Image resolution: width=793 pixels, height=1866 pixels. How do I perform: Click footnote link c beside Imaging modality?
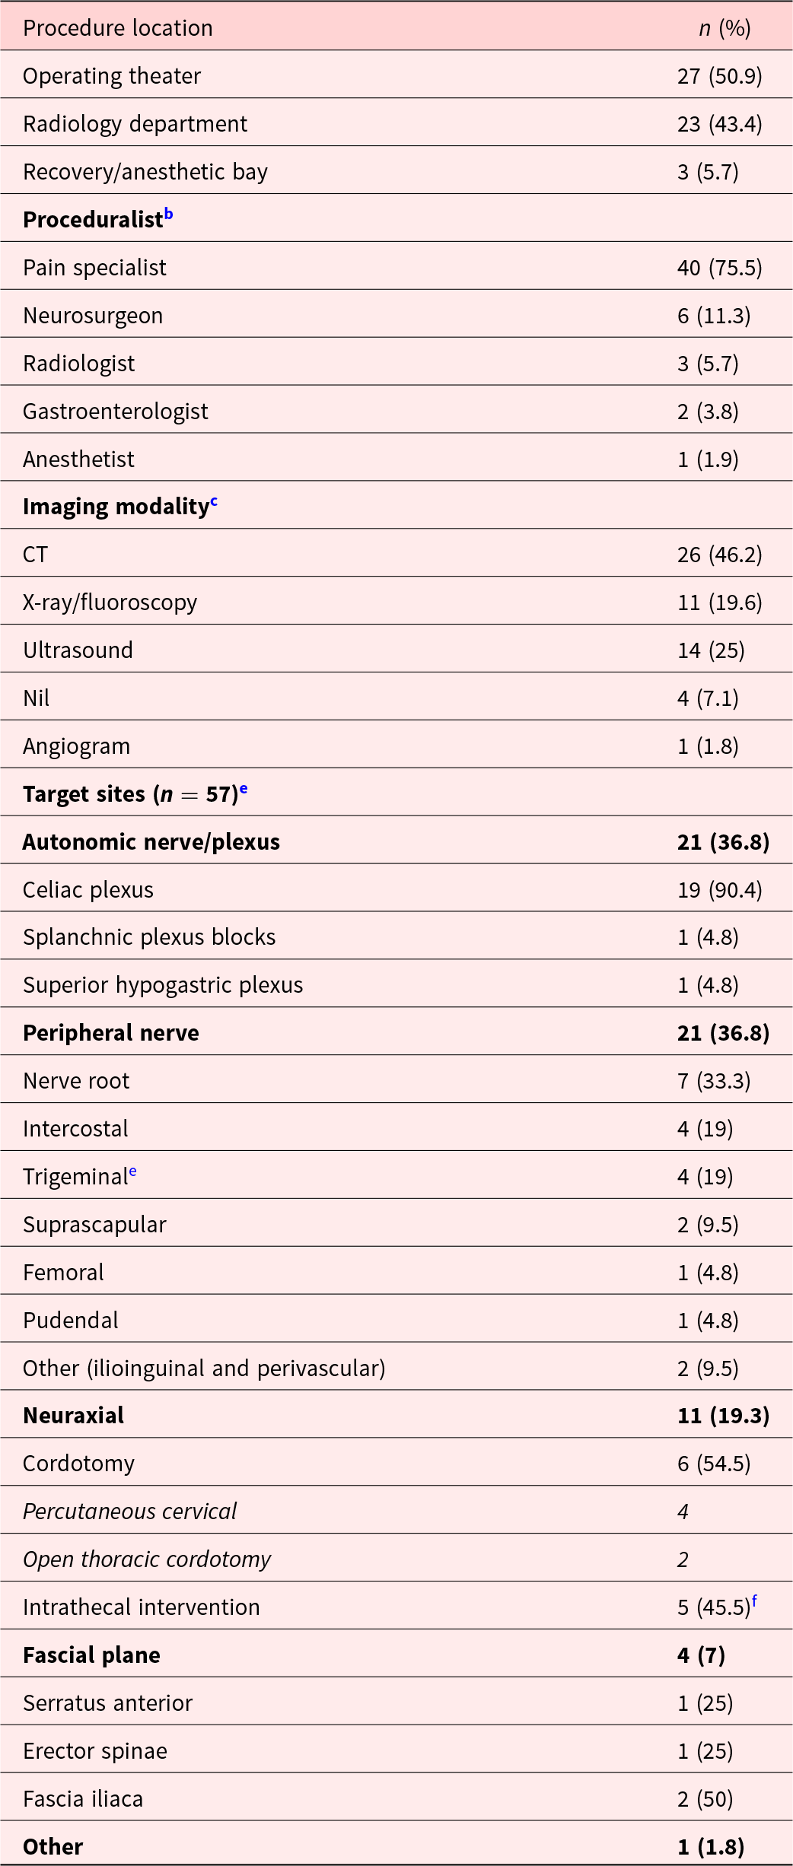pos(214,501)
